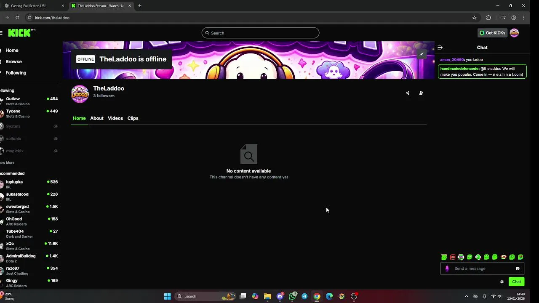
Task: Open File Explorer from taskbar
Action: coord(267,296)
